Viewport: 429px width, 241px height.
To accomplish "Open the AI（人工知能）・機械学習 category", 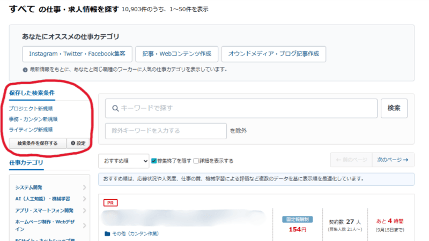I will pyautogui.click(x=43, y=199).
